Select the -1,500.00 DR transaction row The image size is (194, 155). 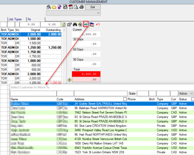coord(31,43)
